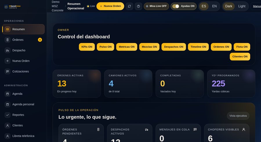261x142 pixels.
Task: Click the Vista ejecutiva button
Action: coord(238,116)
